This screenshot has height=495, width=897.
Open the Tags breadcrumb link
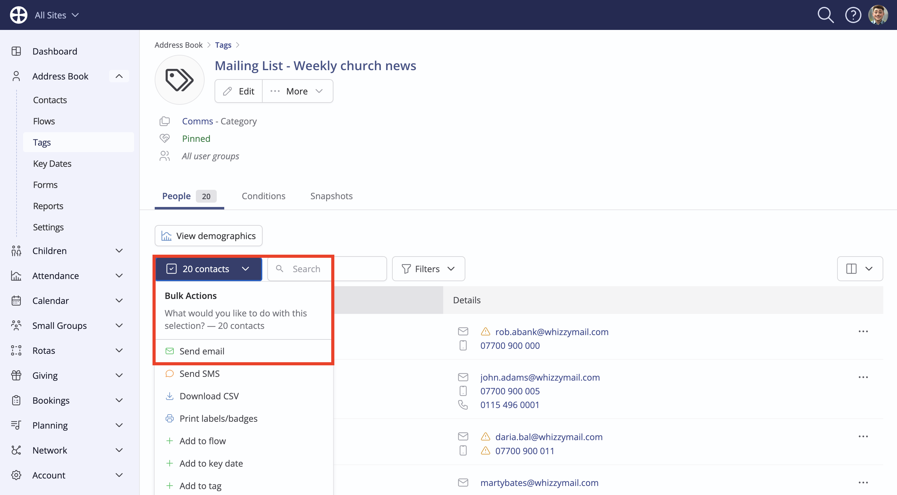click(223, 45)
